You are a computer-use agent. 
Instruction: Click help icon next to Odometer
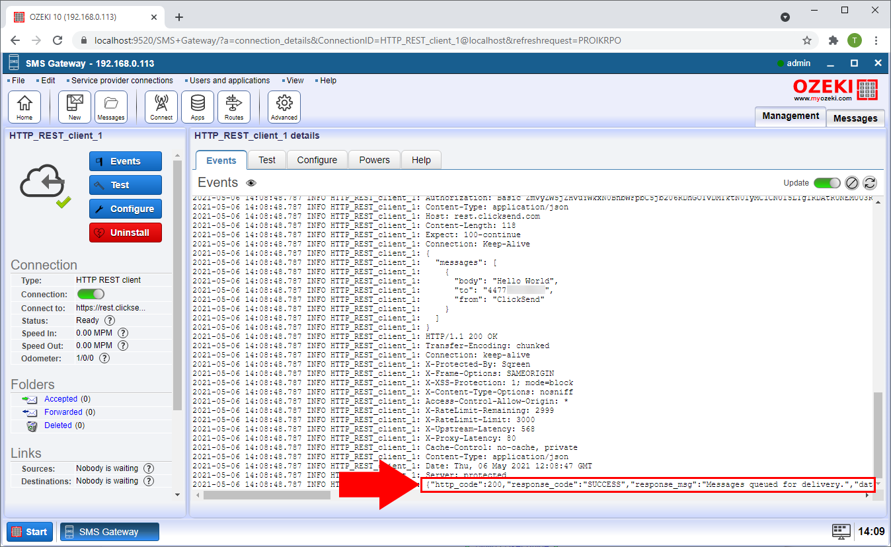104,358
